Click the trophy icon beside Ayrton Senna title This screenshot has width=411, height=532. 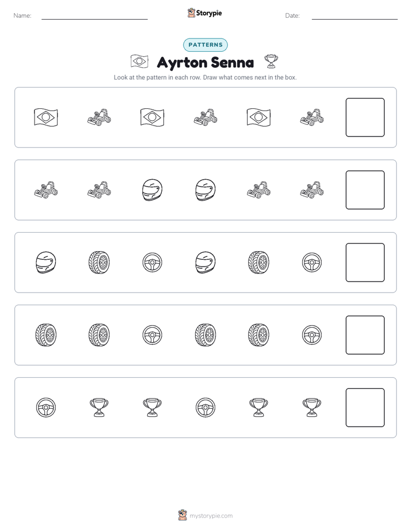click(271, 62)
